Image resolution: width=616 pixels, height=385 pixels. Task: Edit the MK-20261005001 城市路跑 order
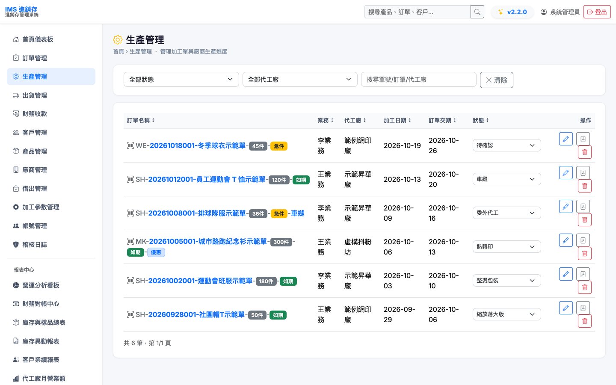click(x=566, y=240)
